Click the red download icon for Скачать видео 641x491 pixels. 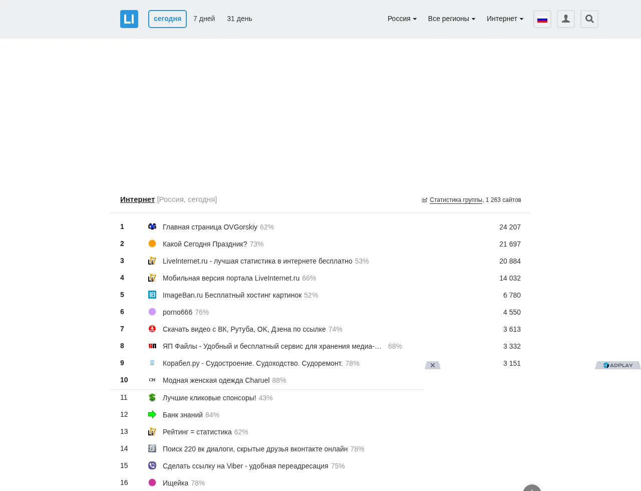tap(152, 329)
